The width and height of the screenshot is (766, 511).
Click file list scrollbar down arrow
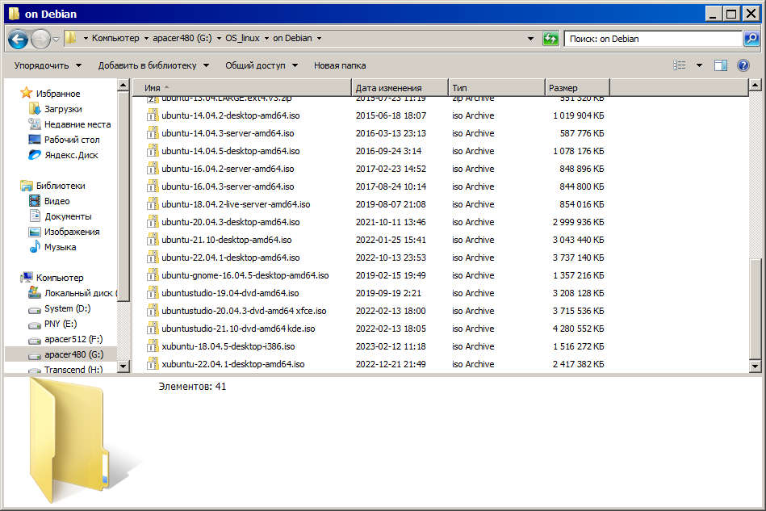pos(755,366)
